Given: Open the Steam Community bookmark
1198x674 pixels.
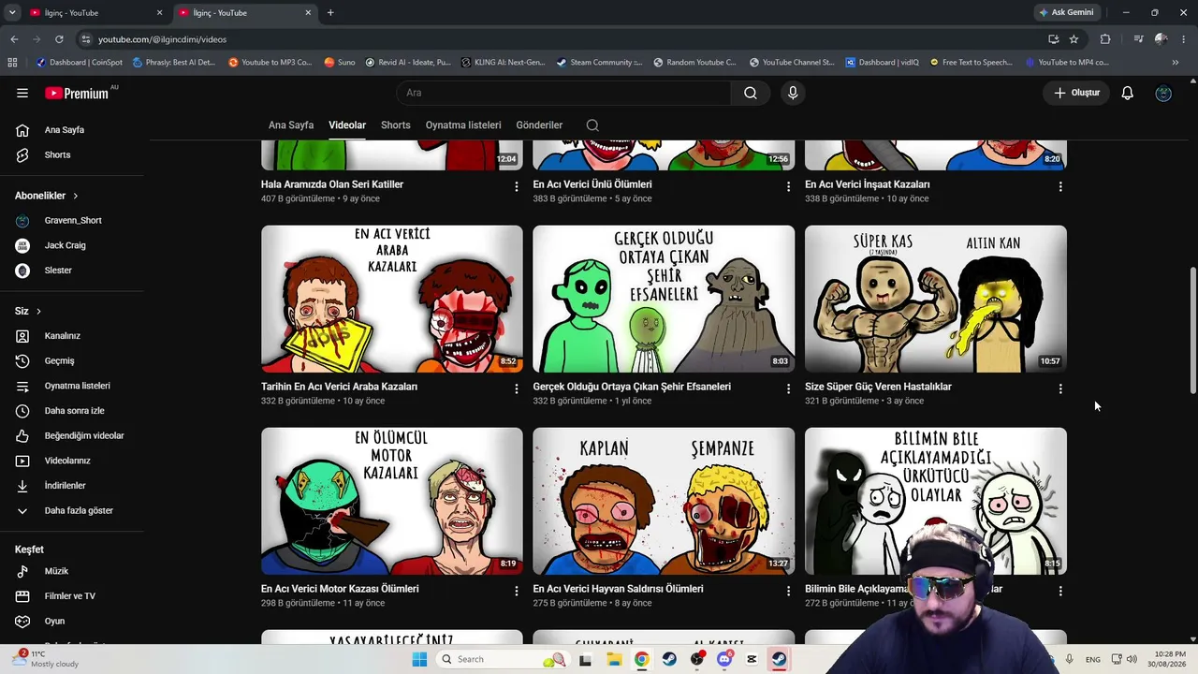Looking at the screenshot, I should (x=599, y=63).
